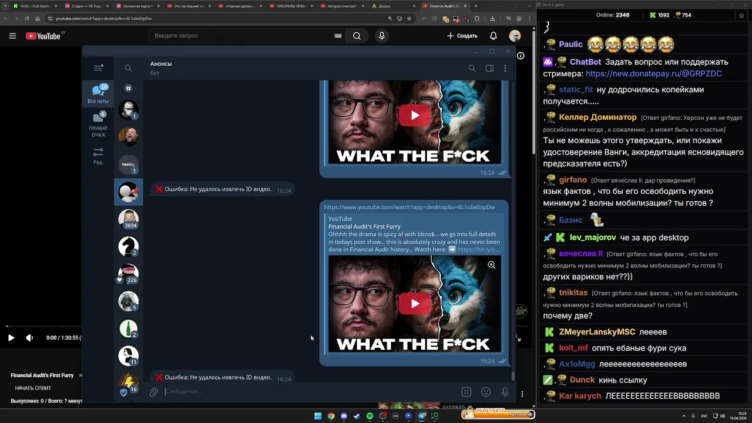
Task: Record a voice message in Telegram
Action: tap(505, 392)
